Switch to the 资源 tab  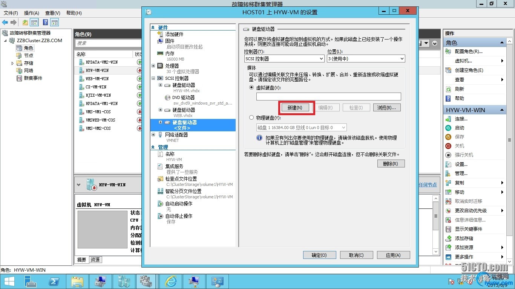[95, 260]
